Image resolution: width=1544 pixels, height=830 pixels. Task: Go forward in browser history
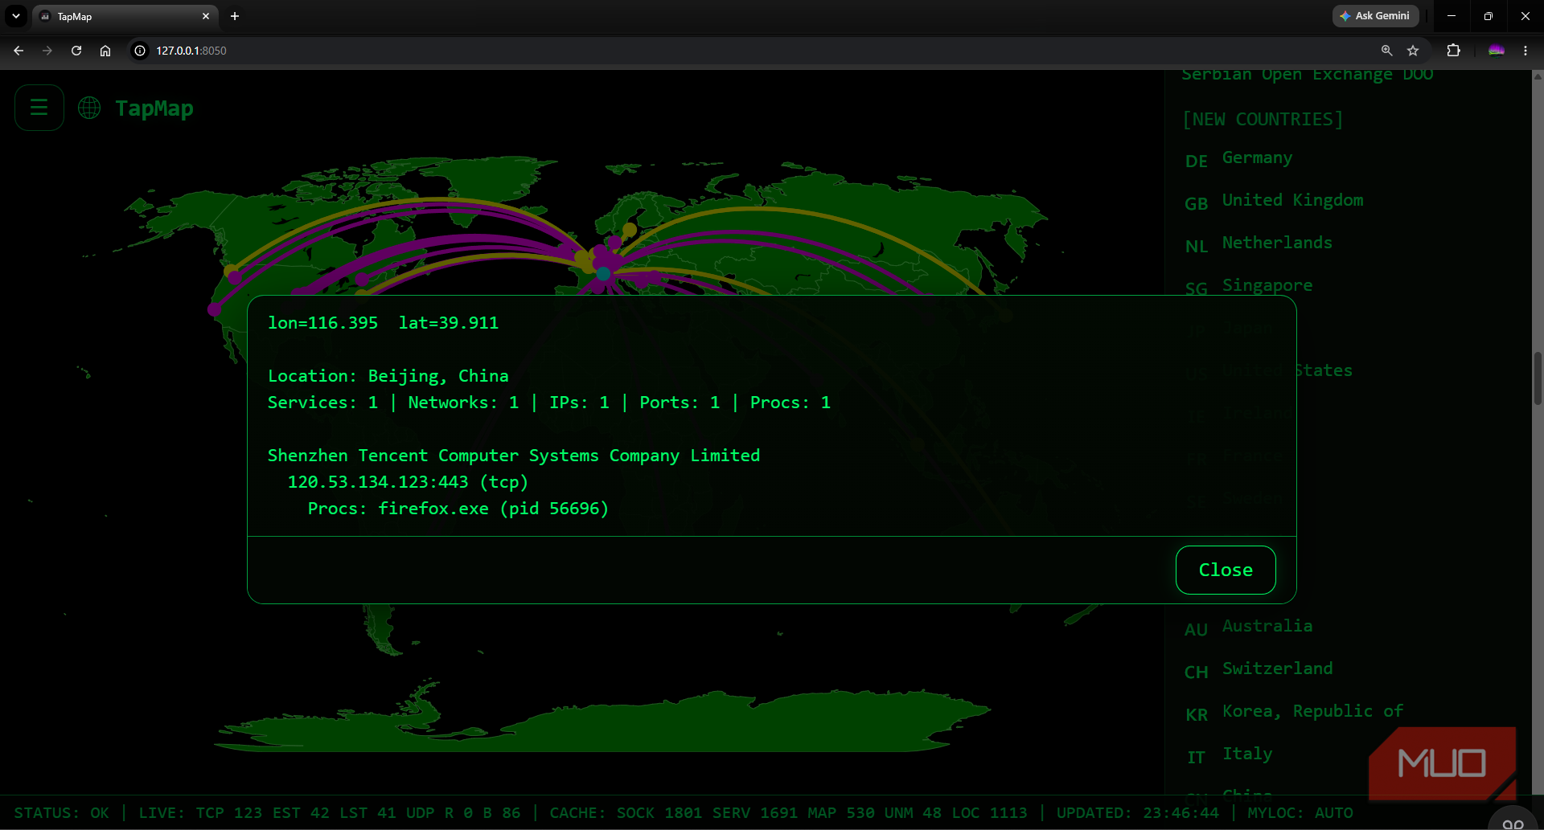pyautogui.click(x=47, y=51)
